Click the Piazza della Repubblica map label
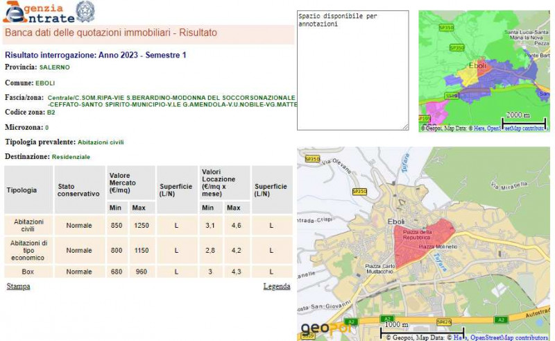This screenshot has width=555, height=341. [x=417, y=235]
